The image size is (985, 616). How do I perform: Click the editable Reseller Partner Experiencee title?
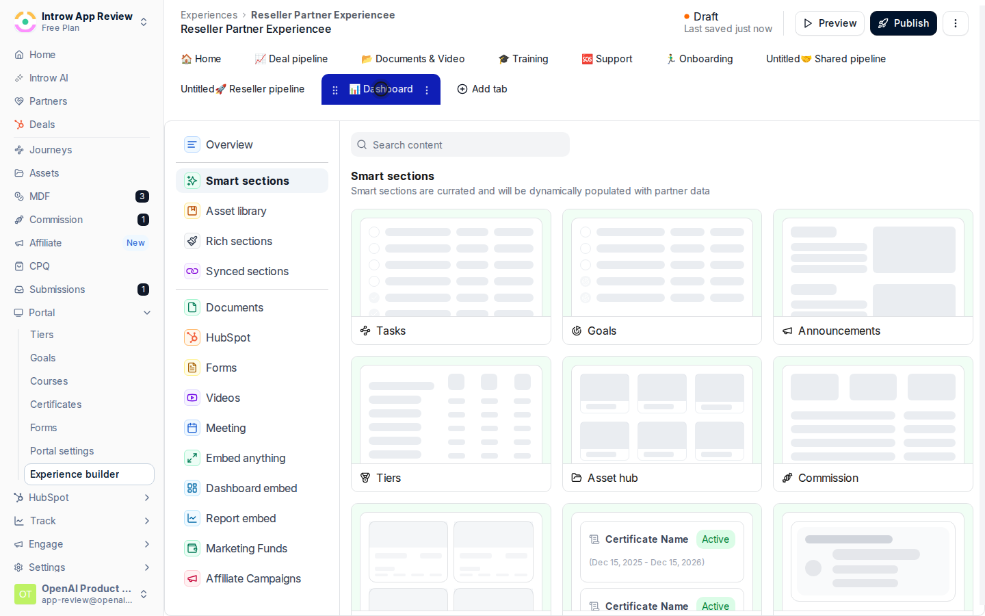[256, 29]
